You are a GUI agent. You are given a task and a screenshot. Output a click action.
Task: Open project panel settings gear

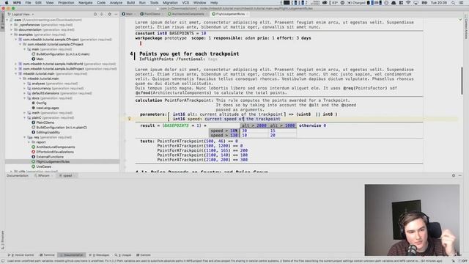click(x=109, y=14)
